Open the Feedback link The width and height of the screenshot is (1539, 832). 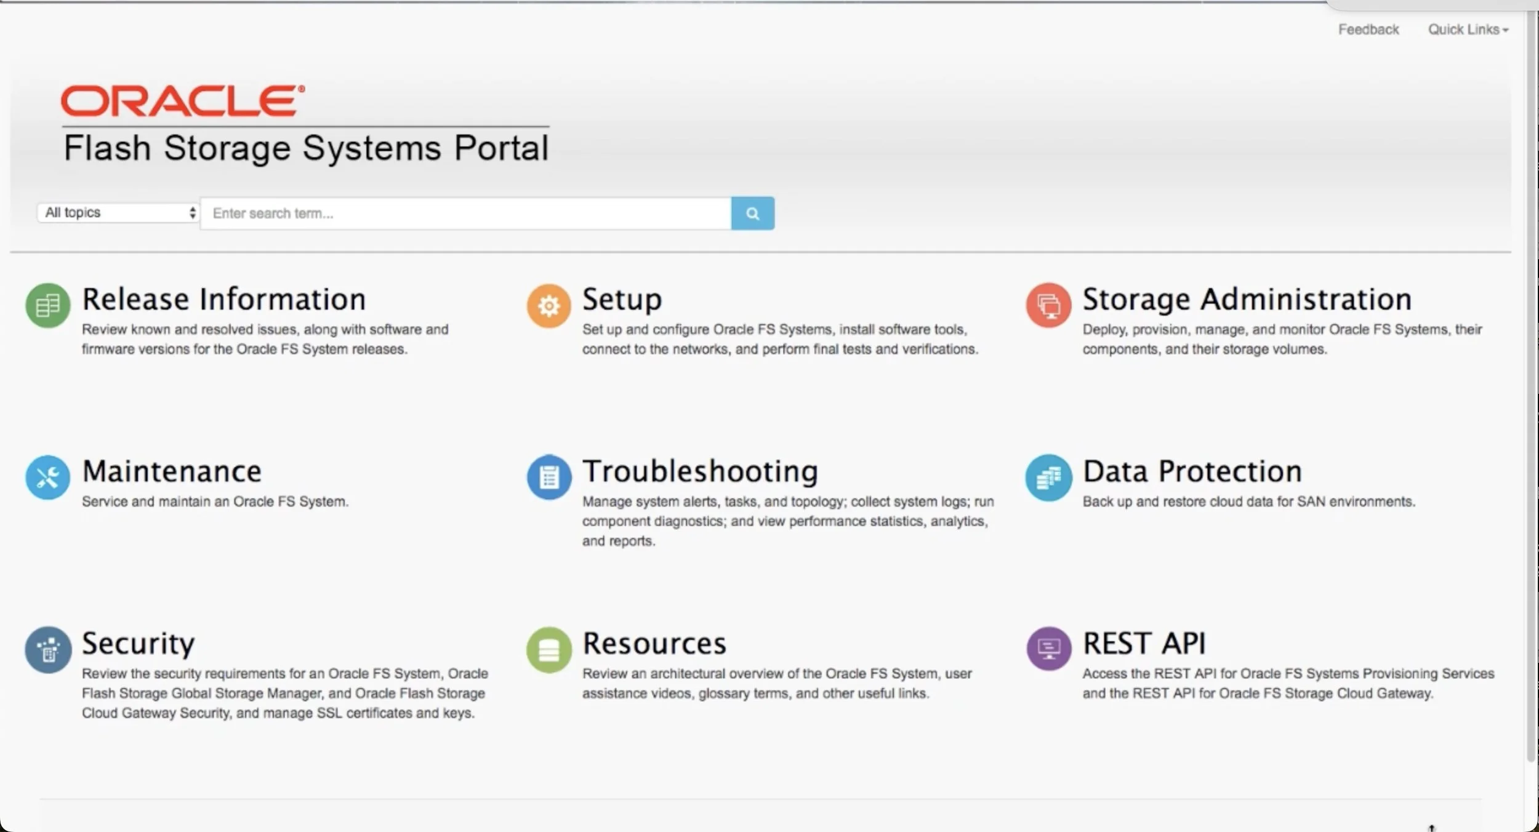click(1368, 30)
